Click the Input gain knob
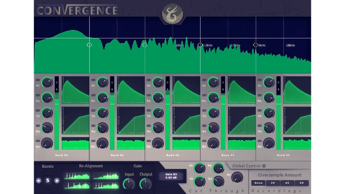This screenshot has width=345, height=194. tap(129, 184)
